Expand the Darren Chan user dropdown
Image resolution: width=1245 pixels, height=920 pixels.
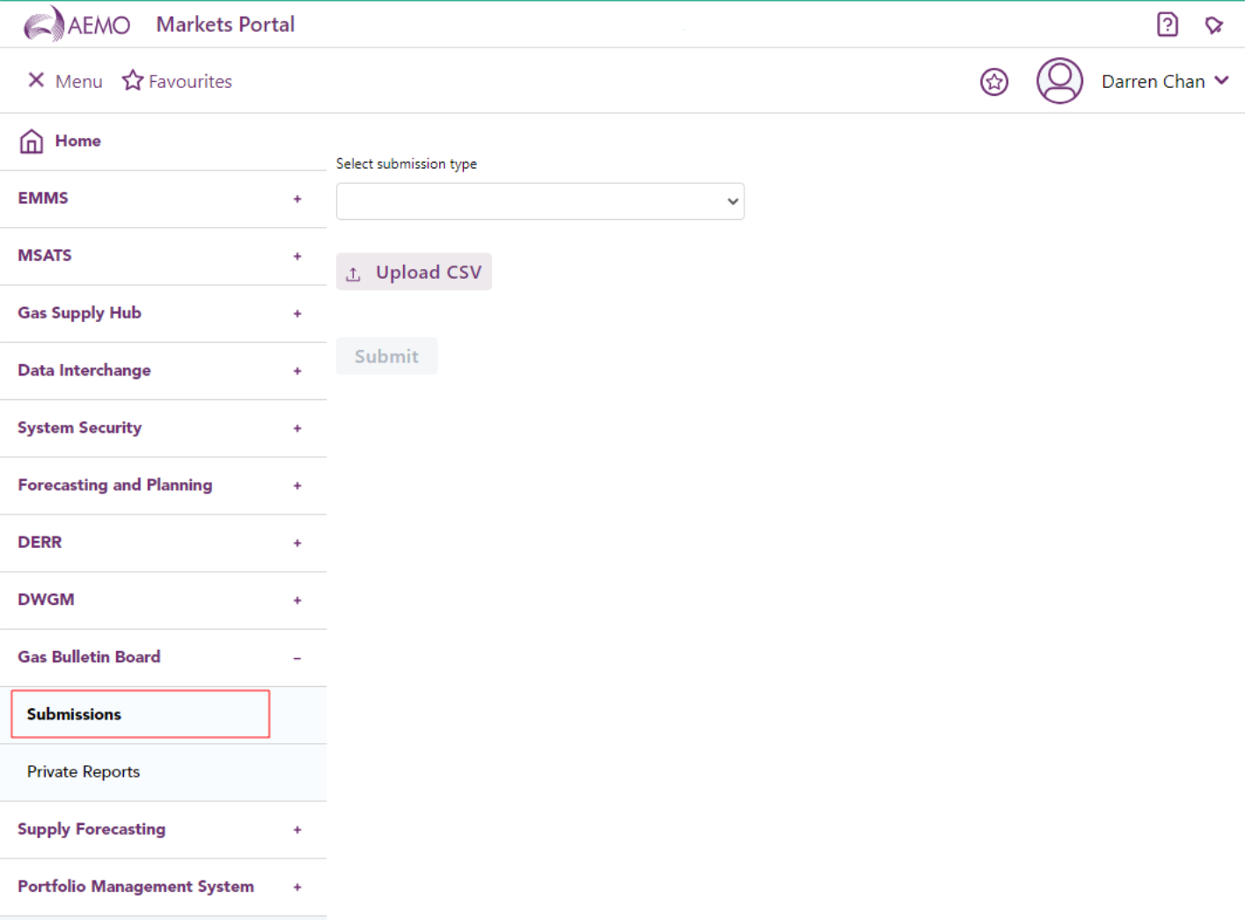1221,80
